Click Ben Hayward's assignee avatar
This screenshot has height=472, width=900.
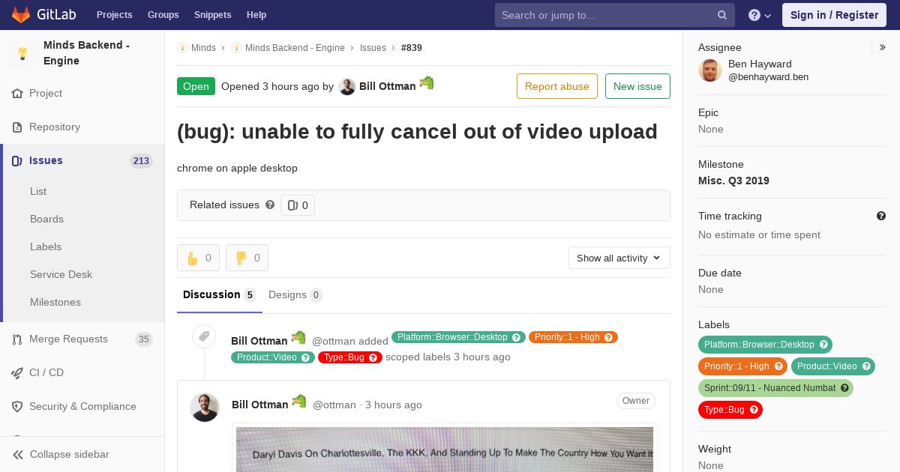[710, 70]
